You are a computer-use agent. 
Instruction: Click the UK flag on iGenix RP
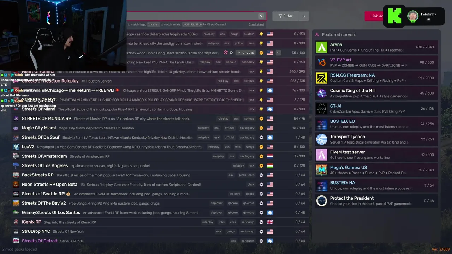tap(270, 222)
